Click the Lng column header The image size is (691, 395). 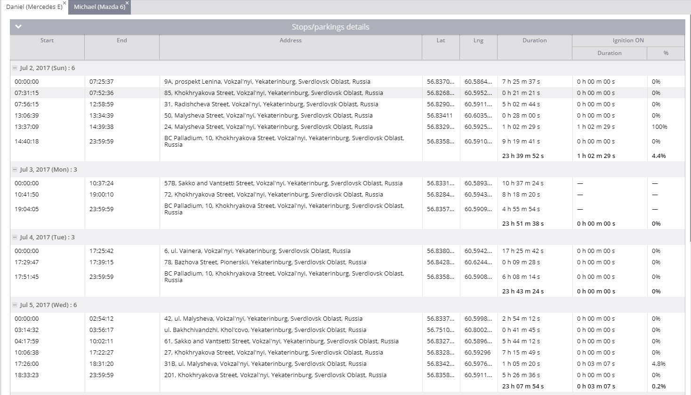(x=478, y=40)
